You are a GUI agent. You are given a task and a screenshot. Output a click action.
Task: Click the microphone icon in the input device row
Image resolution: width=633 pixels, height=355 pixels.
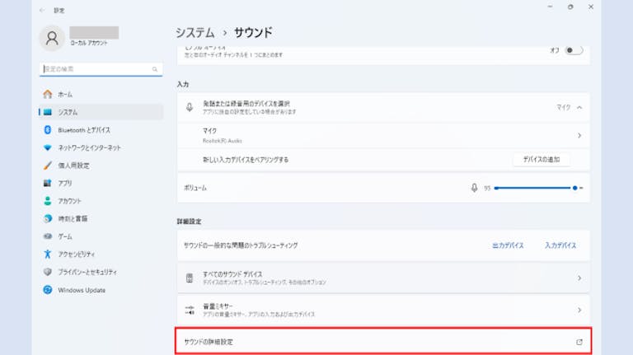tap(190, 107)
